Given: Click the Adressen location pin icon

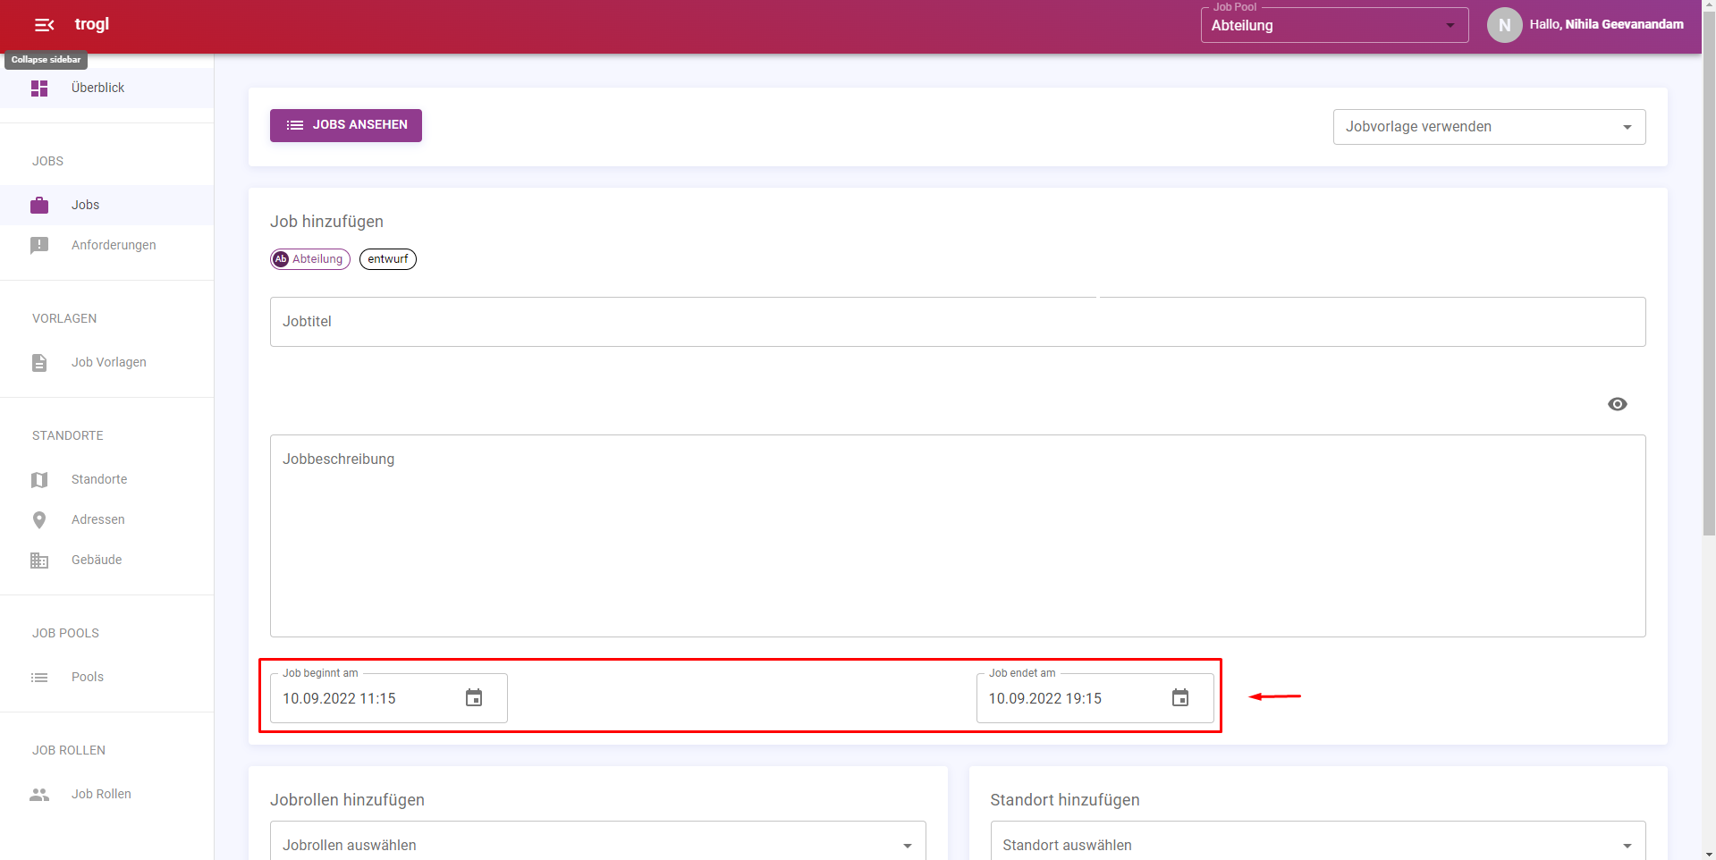Looking at the screenshot, I should pyautogui.click(x=39, y=520).
